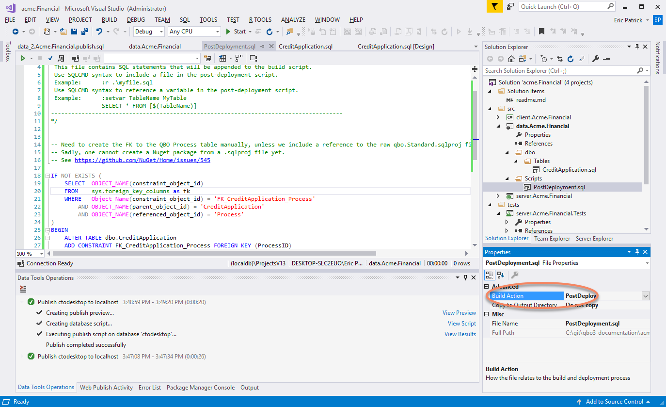666x407 pixels.
Task: Clear the Data Tools Operations list icon
Action: 23,289
